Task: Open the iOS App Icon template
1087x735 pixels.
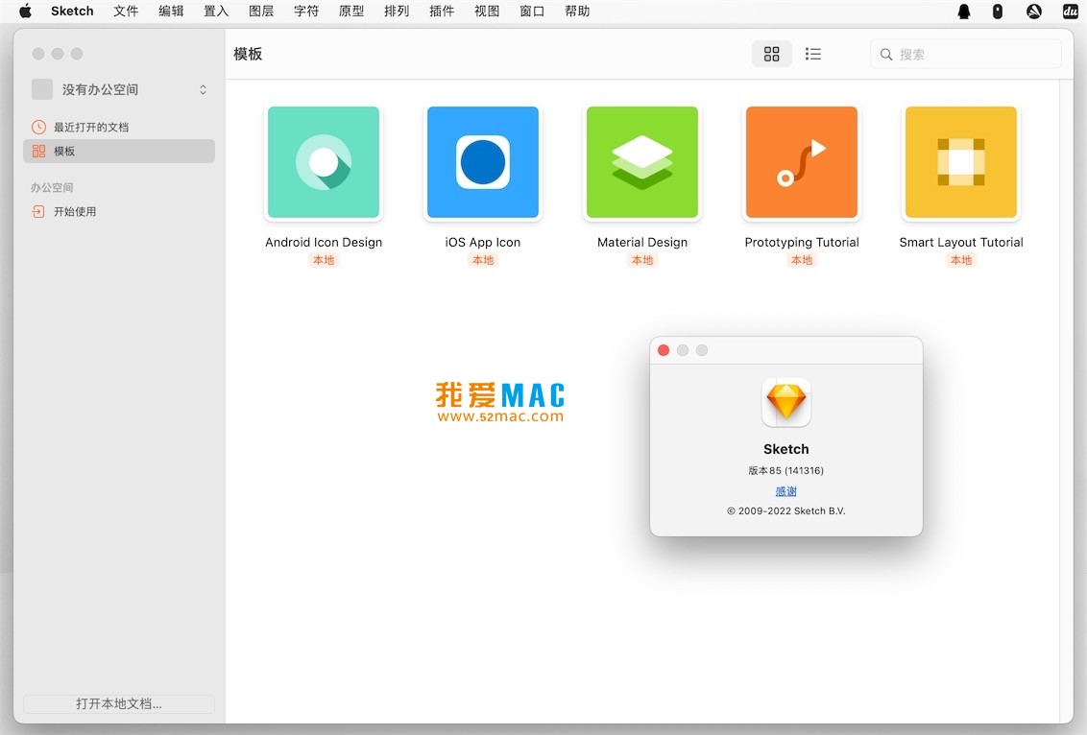Action: [x=482, y=162]
